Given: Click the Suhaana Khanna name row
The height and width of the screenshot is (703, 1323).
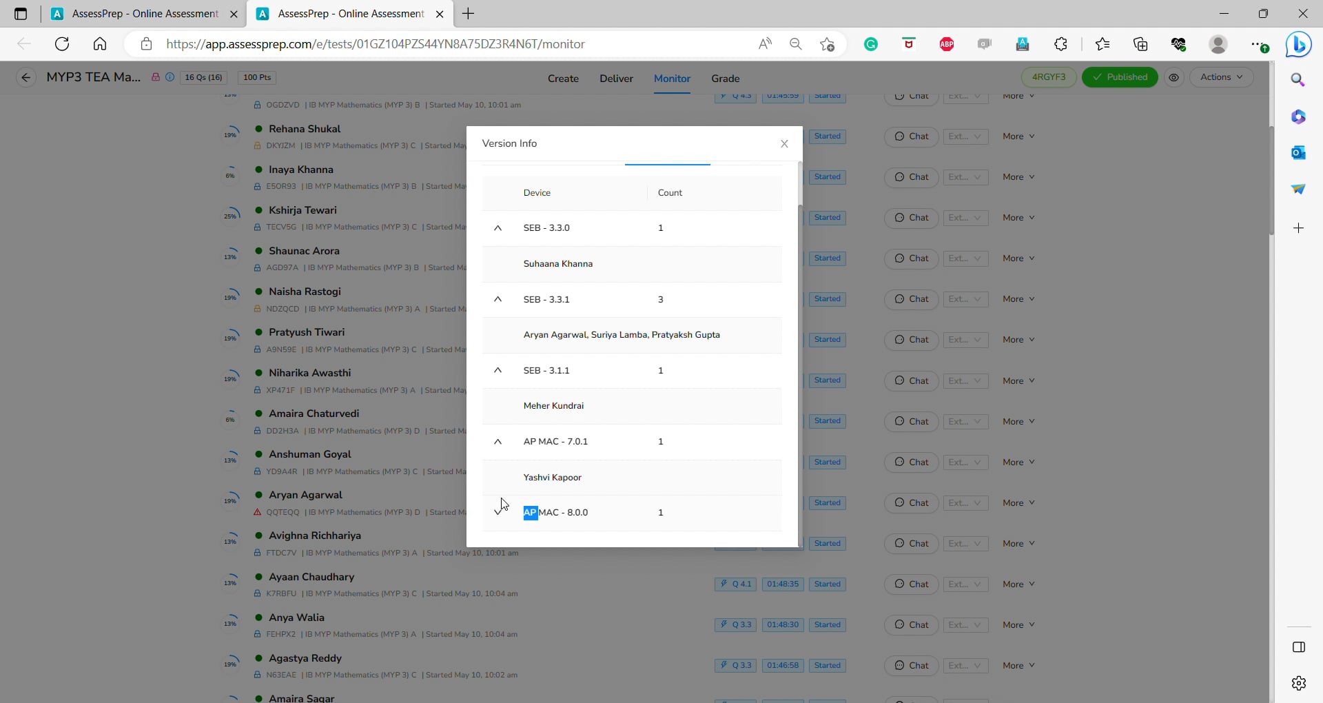Looking at the screenshot, I should (632, 264).
